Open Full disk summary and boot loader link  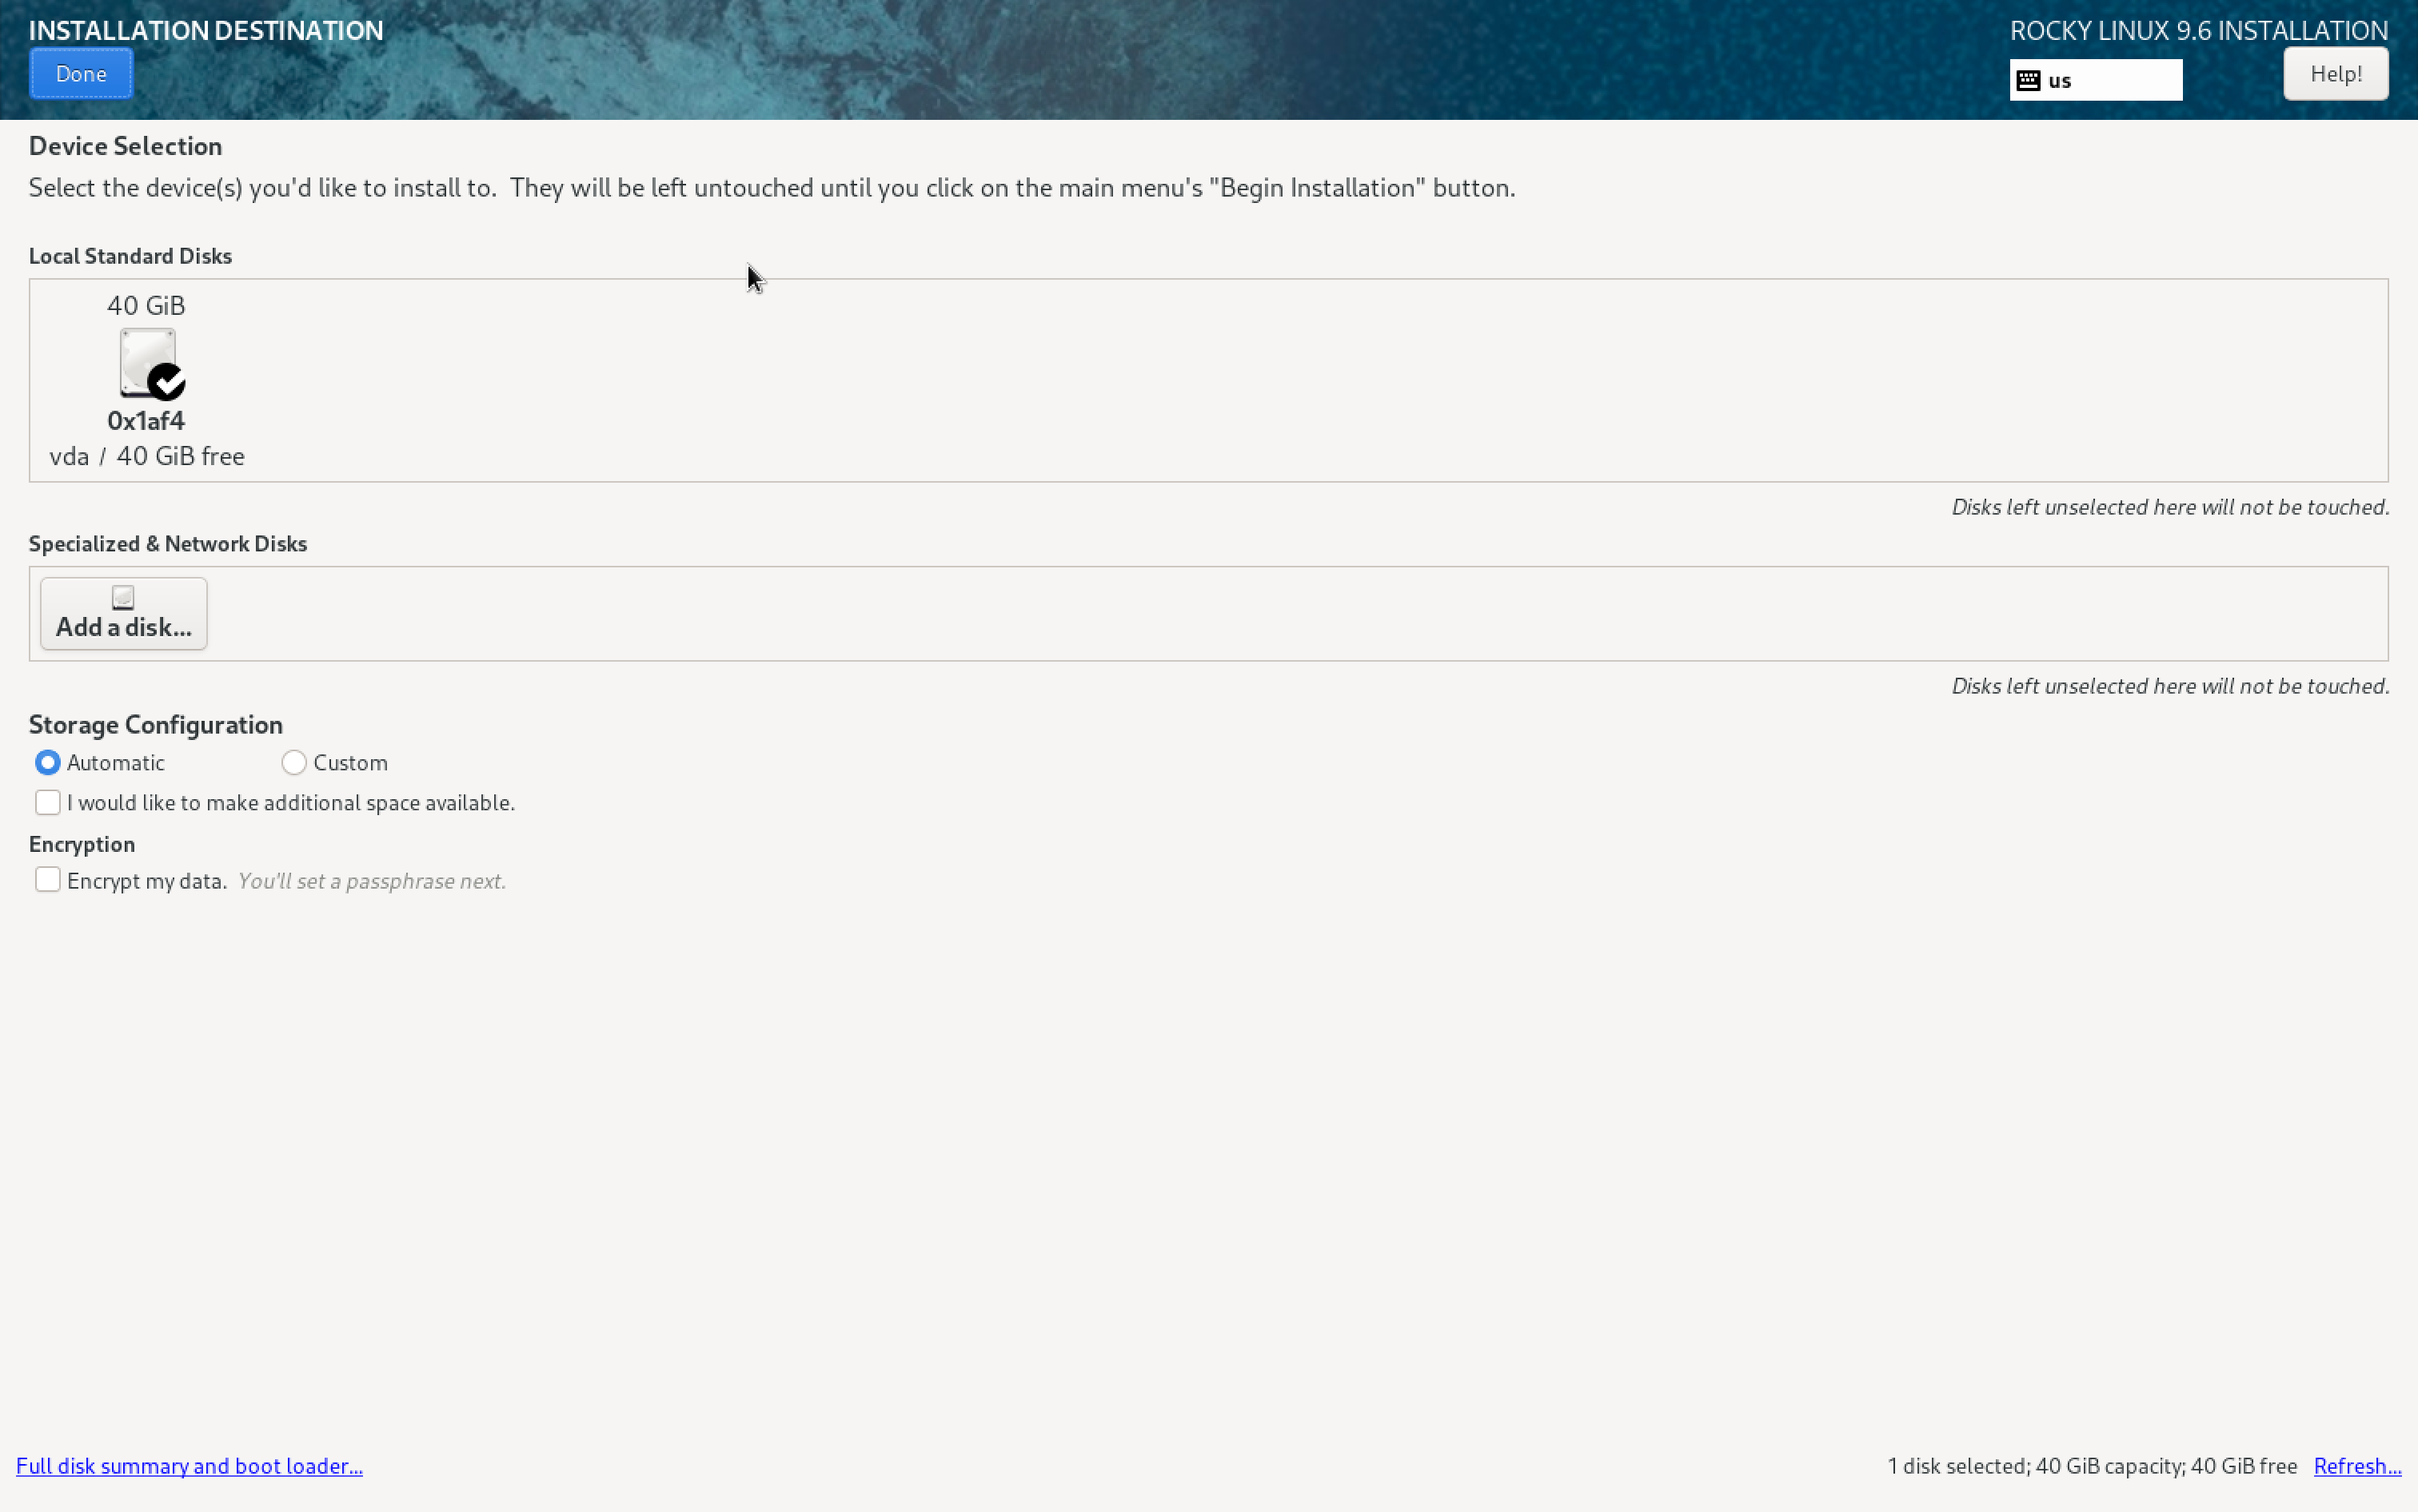pyautogui.click(x=189, y=1466)
